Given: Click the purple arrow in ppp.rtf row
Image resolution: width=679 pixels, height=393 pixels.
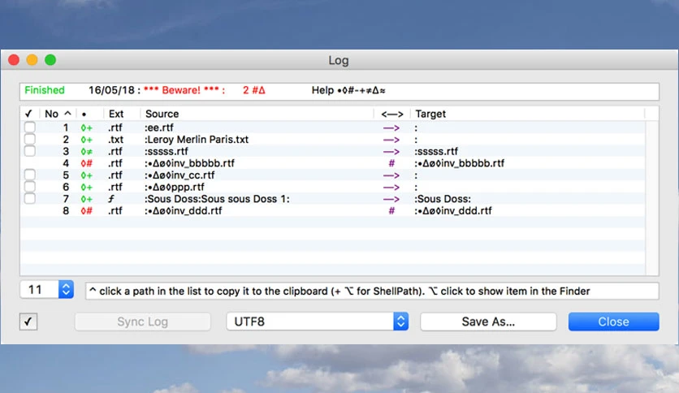Looking at the screenshot, I should [391, 188].
